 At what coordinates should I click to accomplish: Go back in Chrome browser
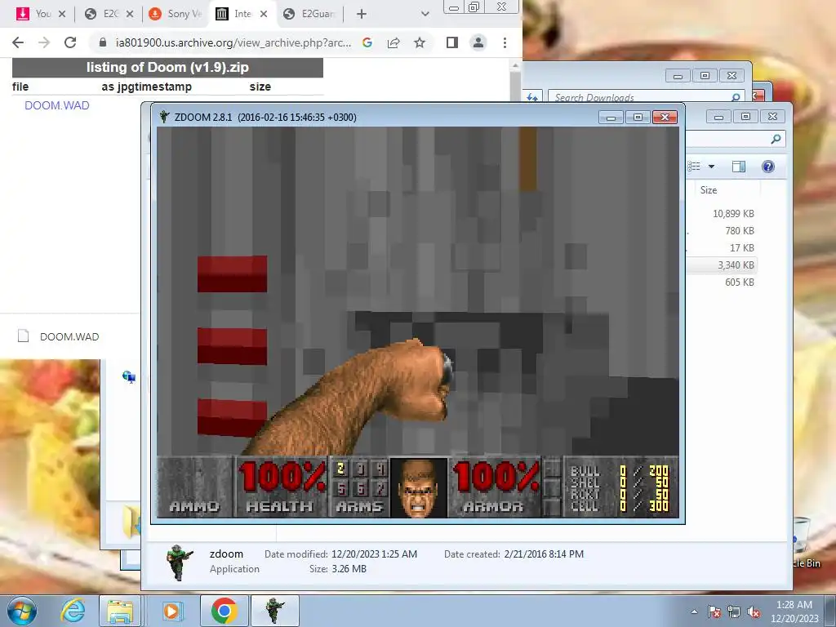(x=18, y=42)
